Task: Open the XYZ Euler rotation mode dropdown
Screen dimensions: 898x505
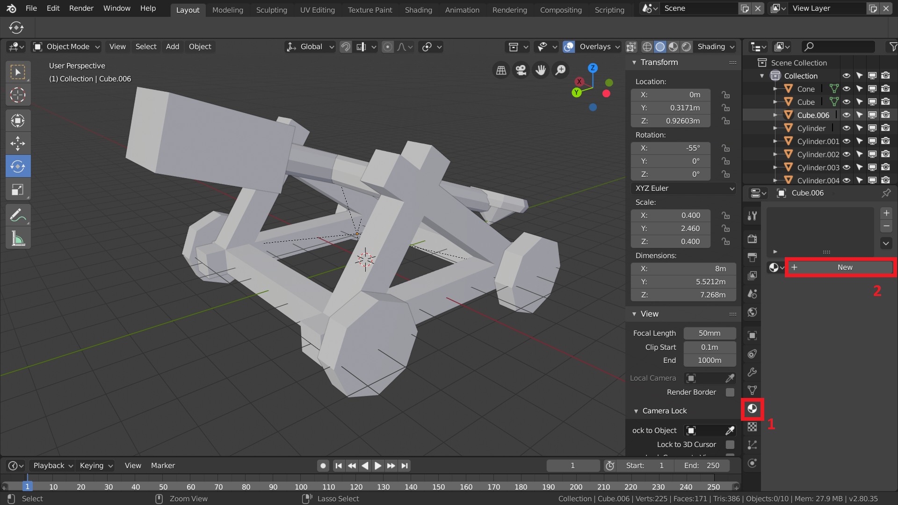Action: pyautogui.click(x=684, y=188)
